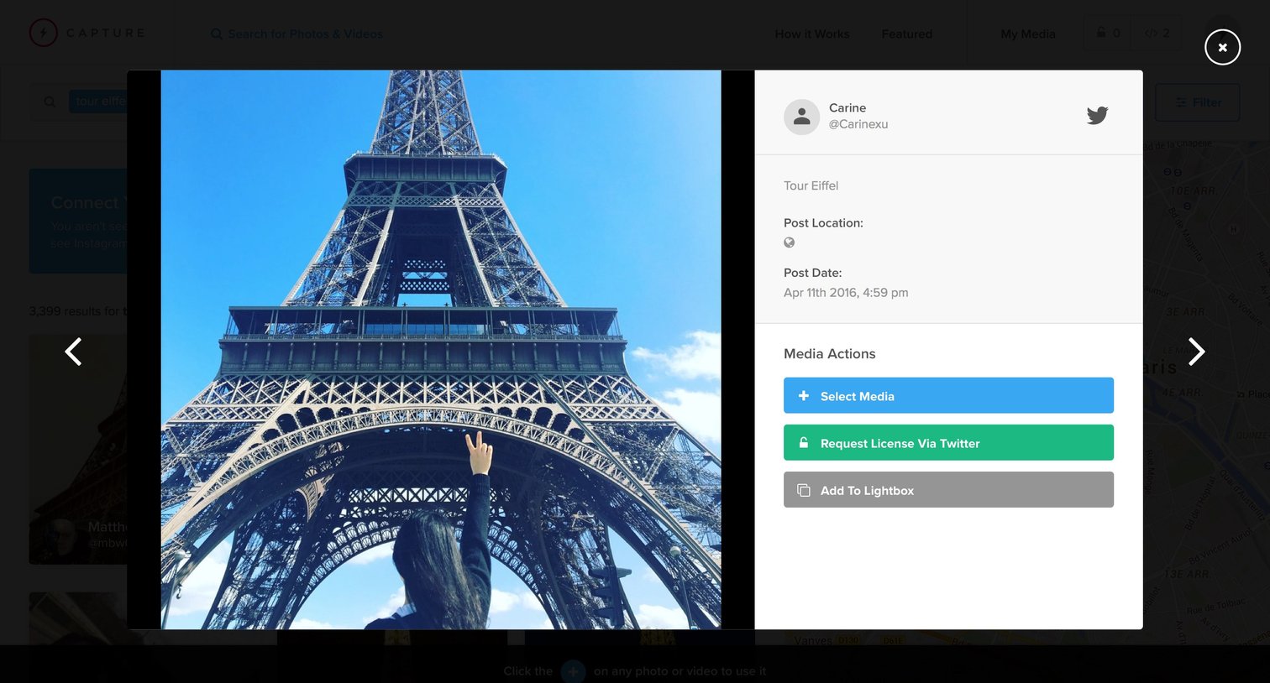This screenshot has height=683, width=1270.
Task: Go to Featured page
Action: click(x=907, y=34)
